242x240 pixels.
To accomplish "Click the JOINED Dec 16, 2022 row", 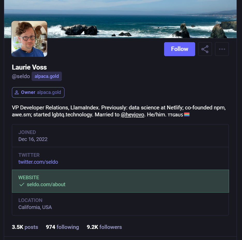I will pyautogui.click(x=120, y=136).
